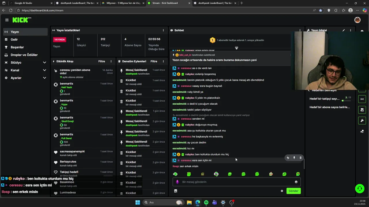Open options menu of Yayın bilgisi panel
Screen dimensions: 369x207
tap(351, 30)
